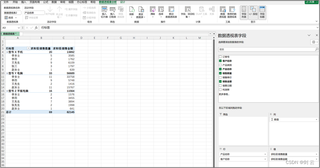Collapse the ribbon using the bottom-right chevron
This screenshot has width=320, height=168.
[317, 21]
